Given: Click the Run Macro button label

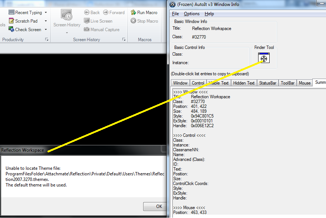Looking at the screenshot, I should point(147,13).
